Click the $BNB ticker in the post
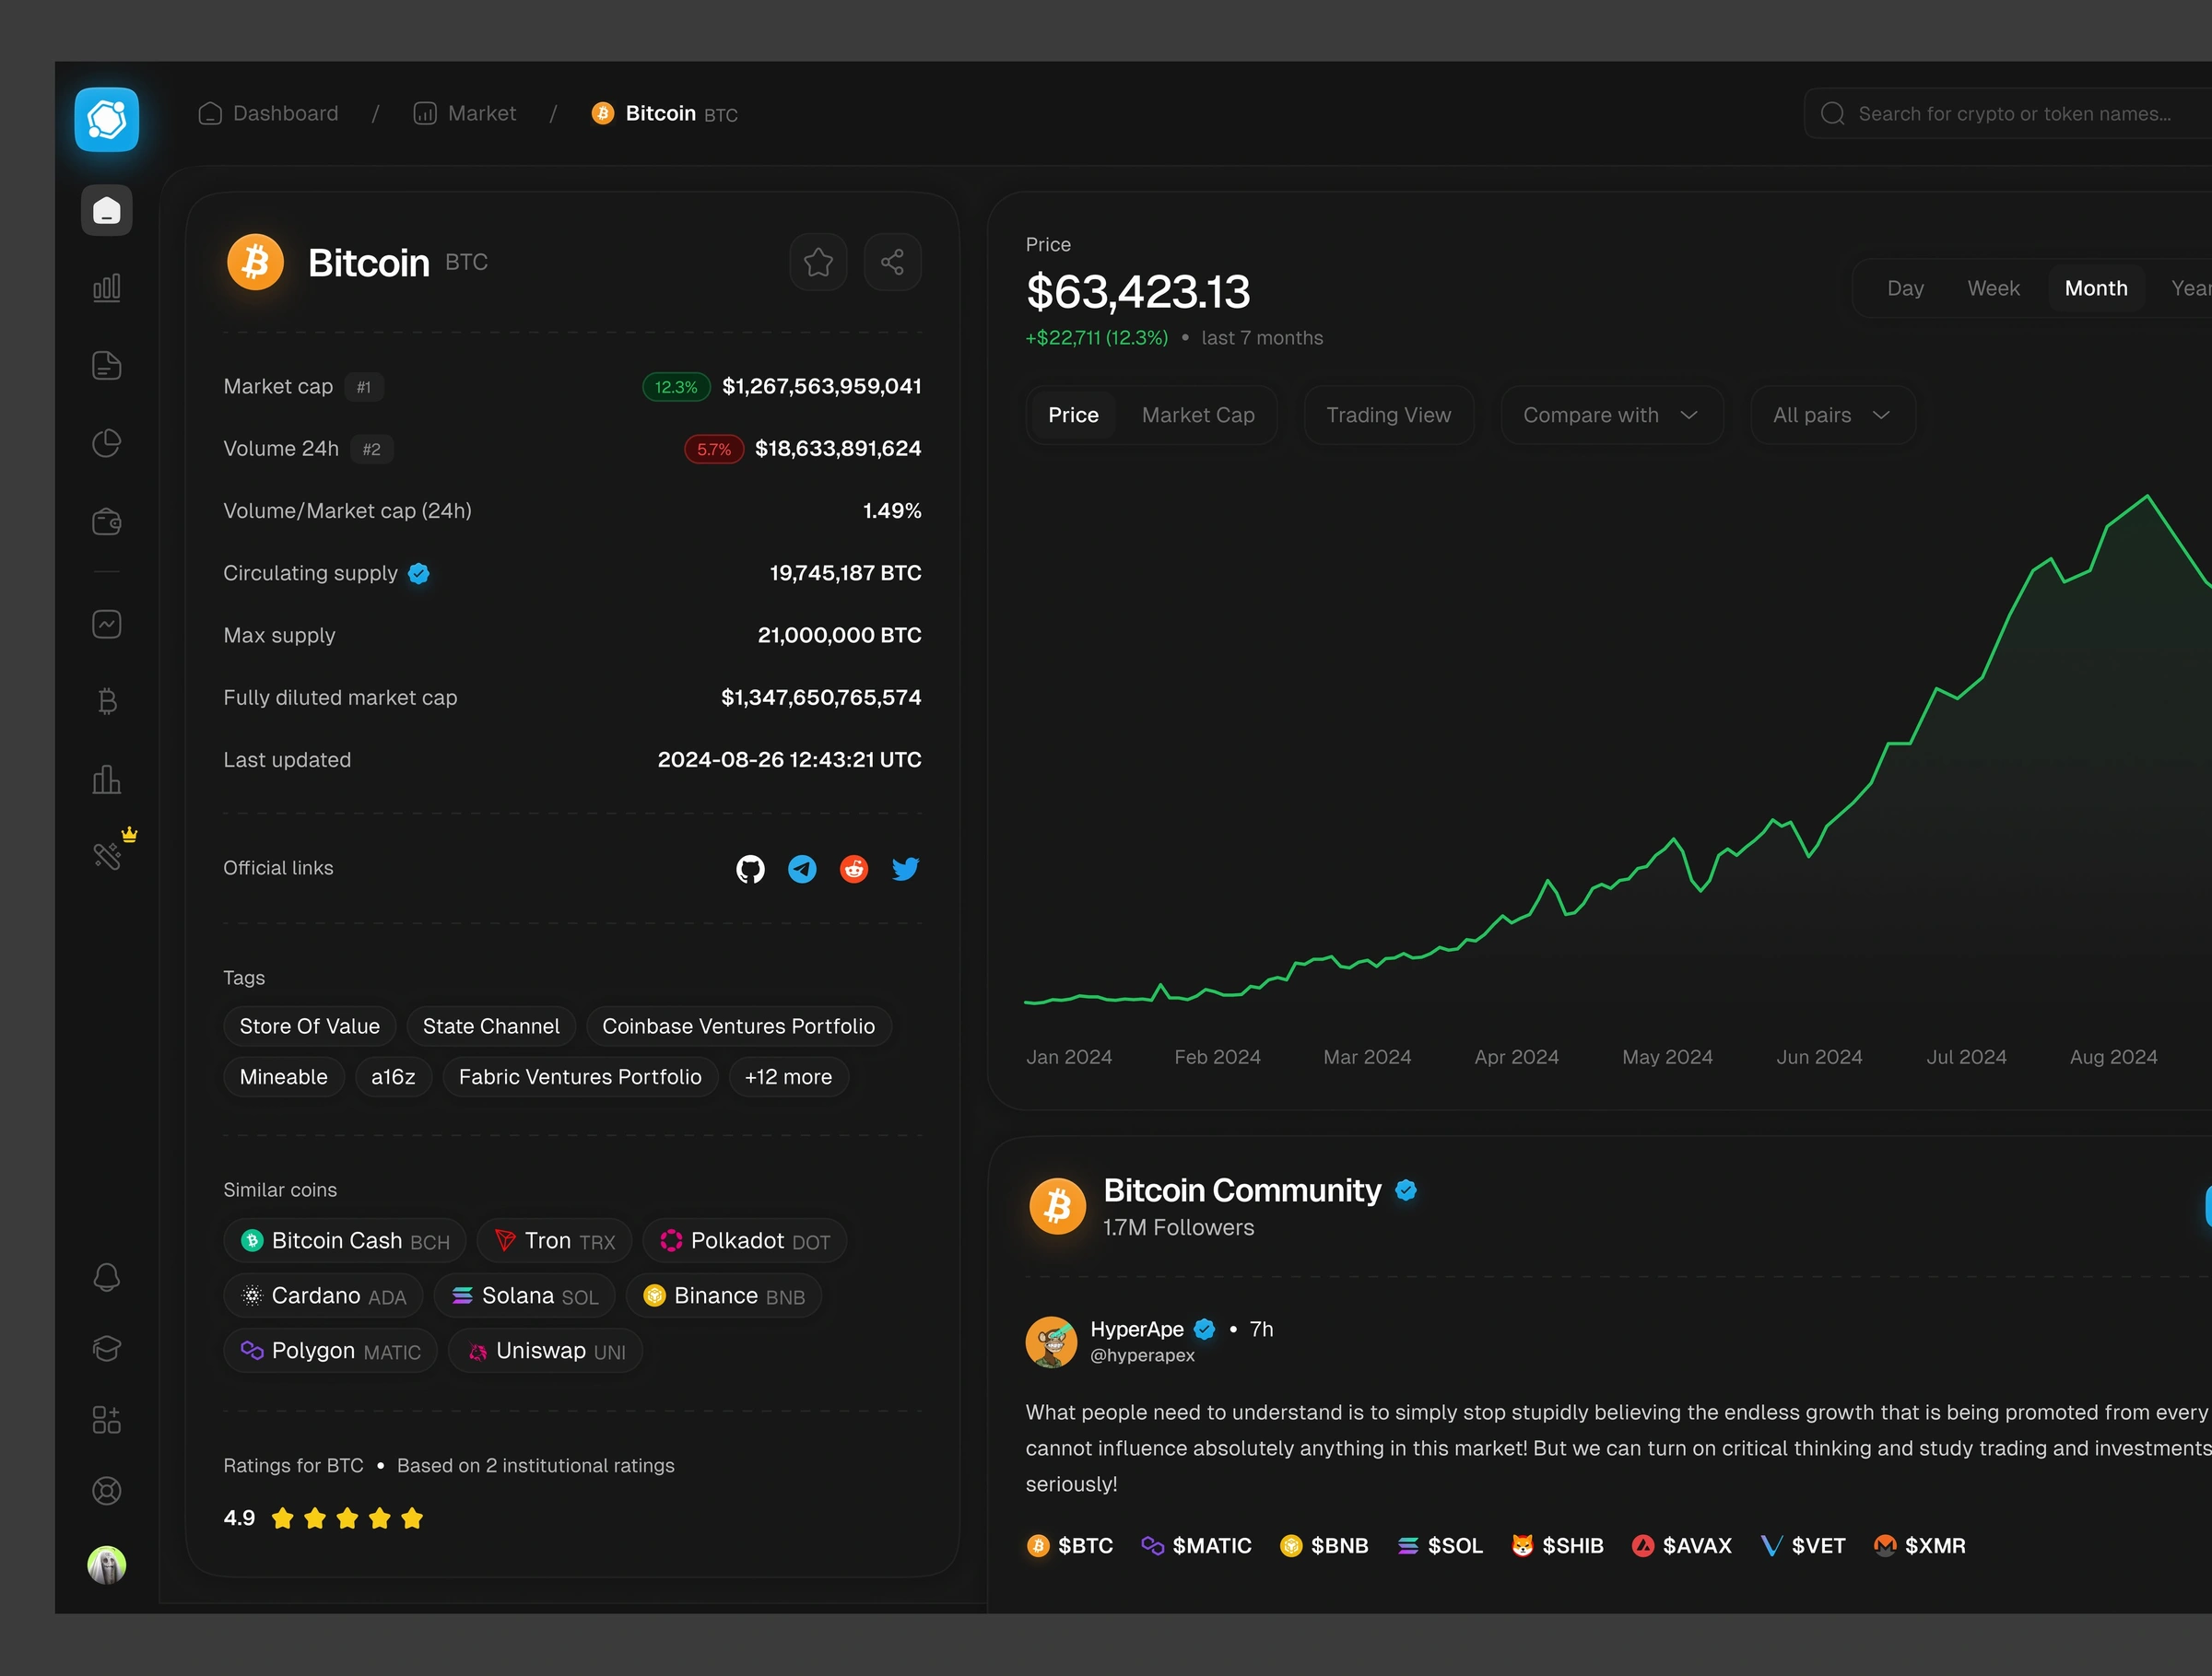 1325,1546
